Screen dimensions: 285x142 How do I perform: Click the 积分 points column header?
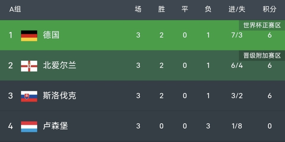(x=269, y=9)
